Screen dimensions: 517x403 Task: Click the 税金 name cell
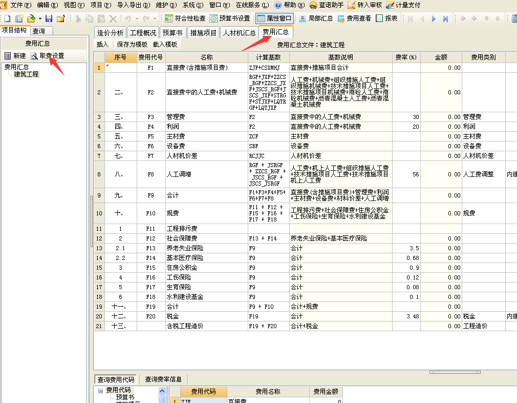pos(206,316)
